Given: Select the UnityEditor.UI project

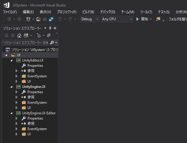Looking at the screenshot, I should (33, 60).
